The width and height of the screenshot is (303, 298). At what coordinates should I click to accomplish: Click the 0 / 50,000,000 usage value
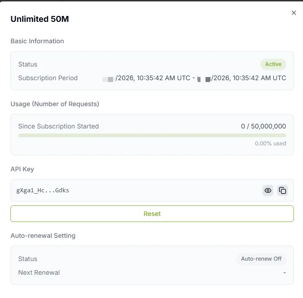(263, 126)
